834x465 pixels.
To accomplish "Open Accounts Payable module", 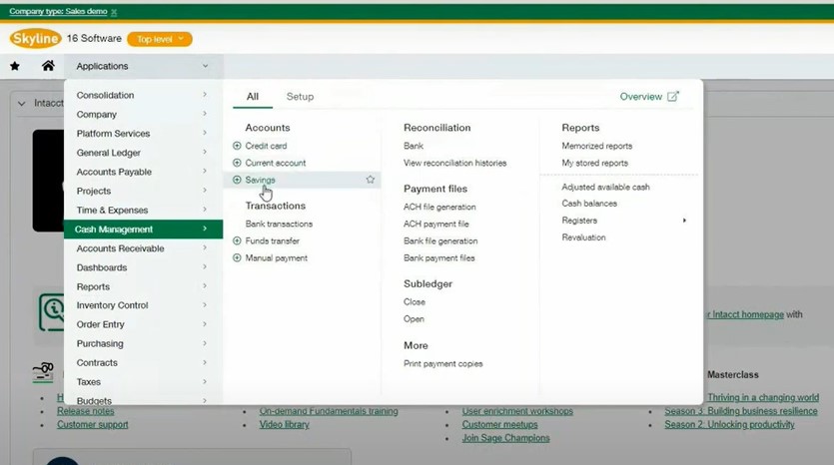I will point(143,172).
